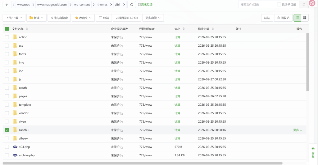Click the root directory 31.9 GB button
The height and width of the screenshot is (165, 318).
(x=127, y=18)
